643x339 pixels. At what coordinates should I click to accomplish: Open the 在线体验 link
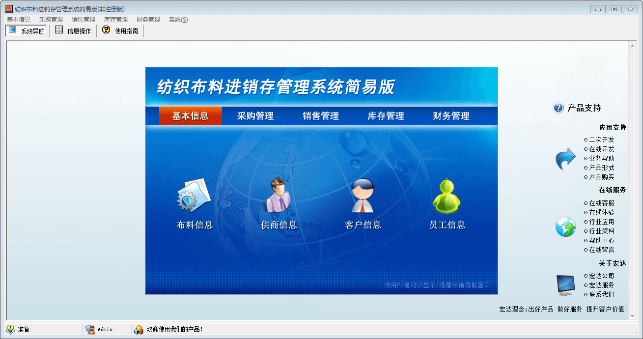pos(602,212)
